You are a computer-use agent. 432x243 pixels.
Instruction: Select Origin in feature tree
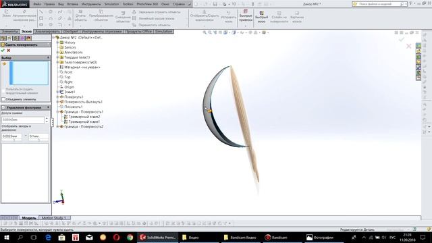(69, 87)
